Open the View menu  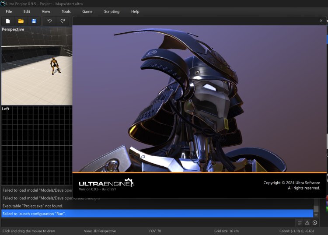click(46, 11)
